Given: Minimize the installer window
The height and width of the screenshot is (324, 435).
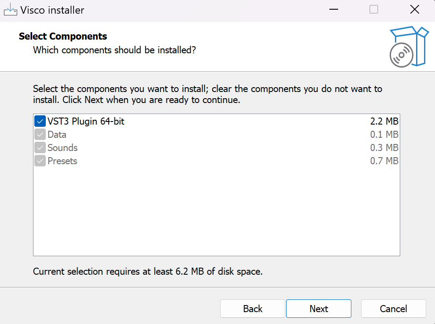Looking at the screenshot, I should (x=333, y=9).
